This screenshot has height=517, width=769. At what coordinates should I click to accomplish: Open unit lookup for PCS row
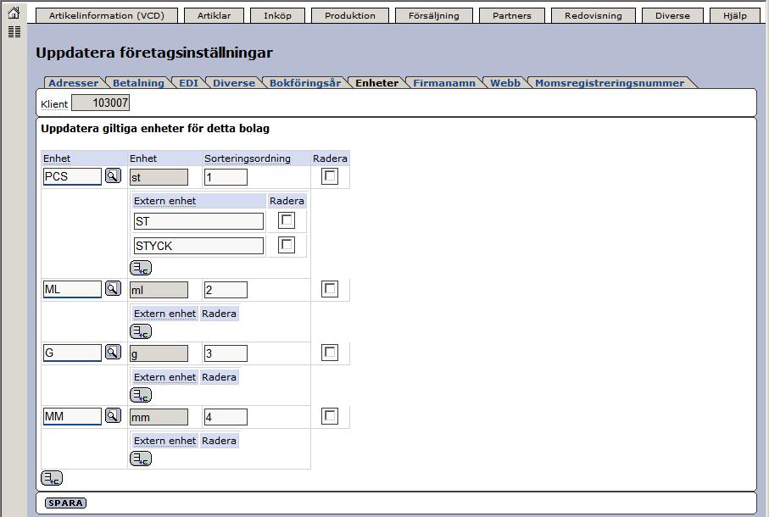113,176
